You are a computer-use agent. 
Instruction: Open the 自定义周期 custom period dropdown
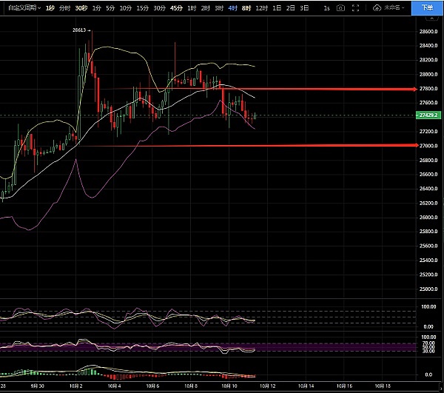(20, 7)
